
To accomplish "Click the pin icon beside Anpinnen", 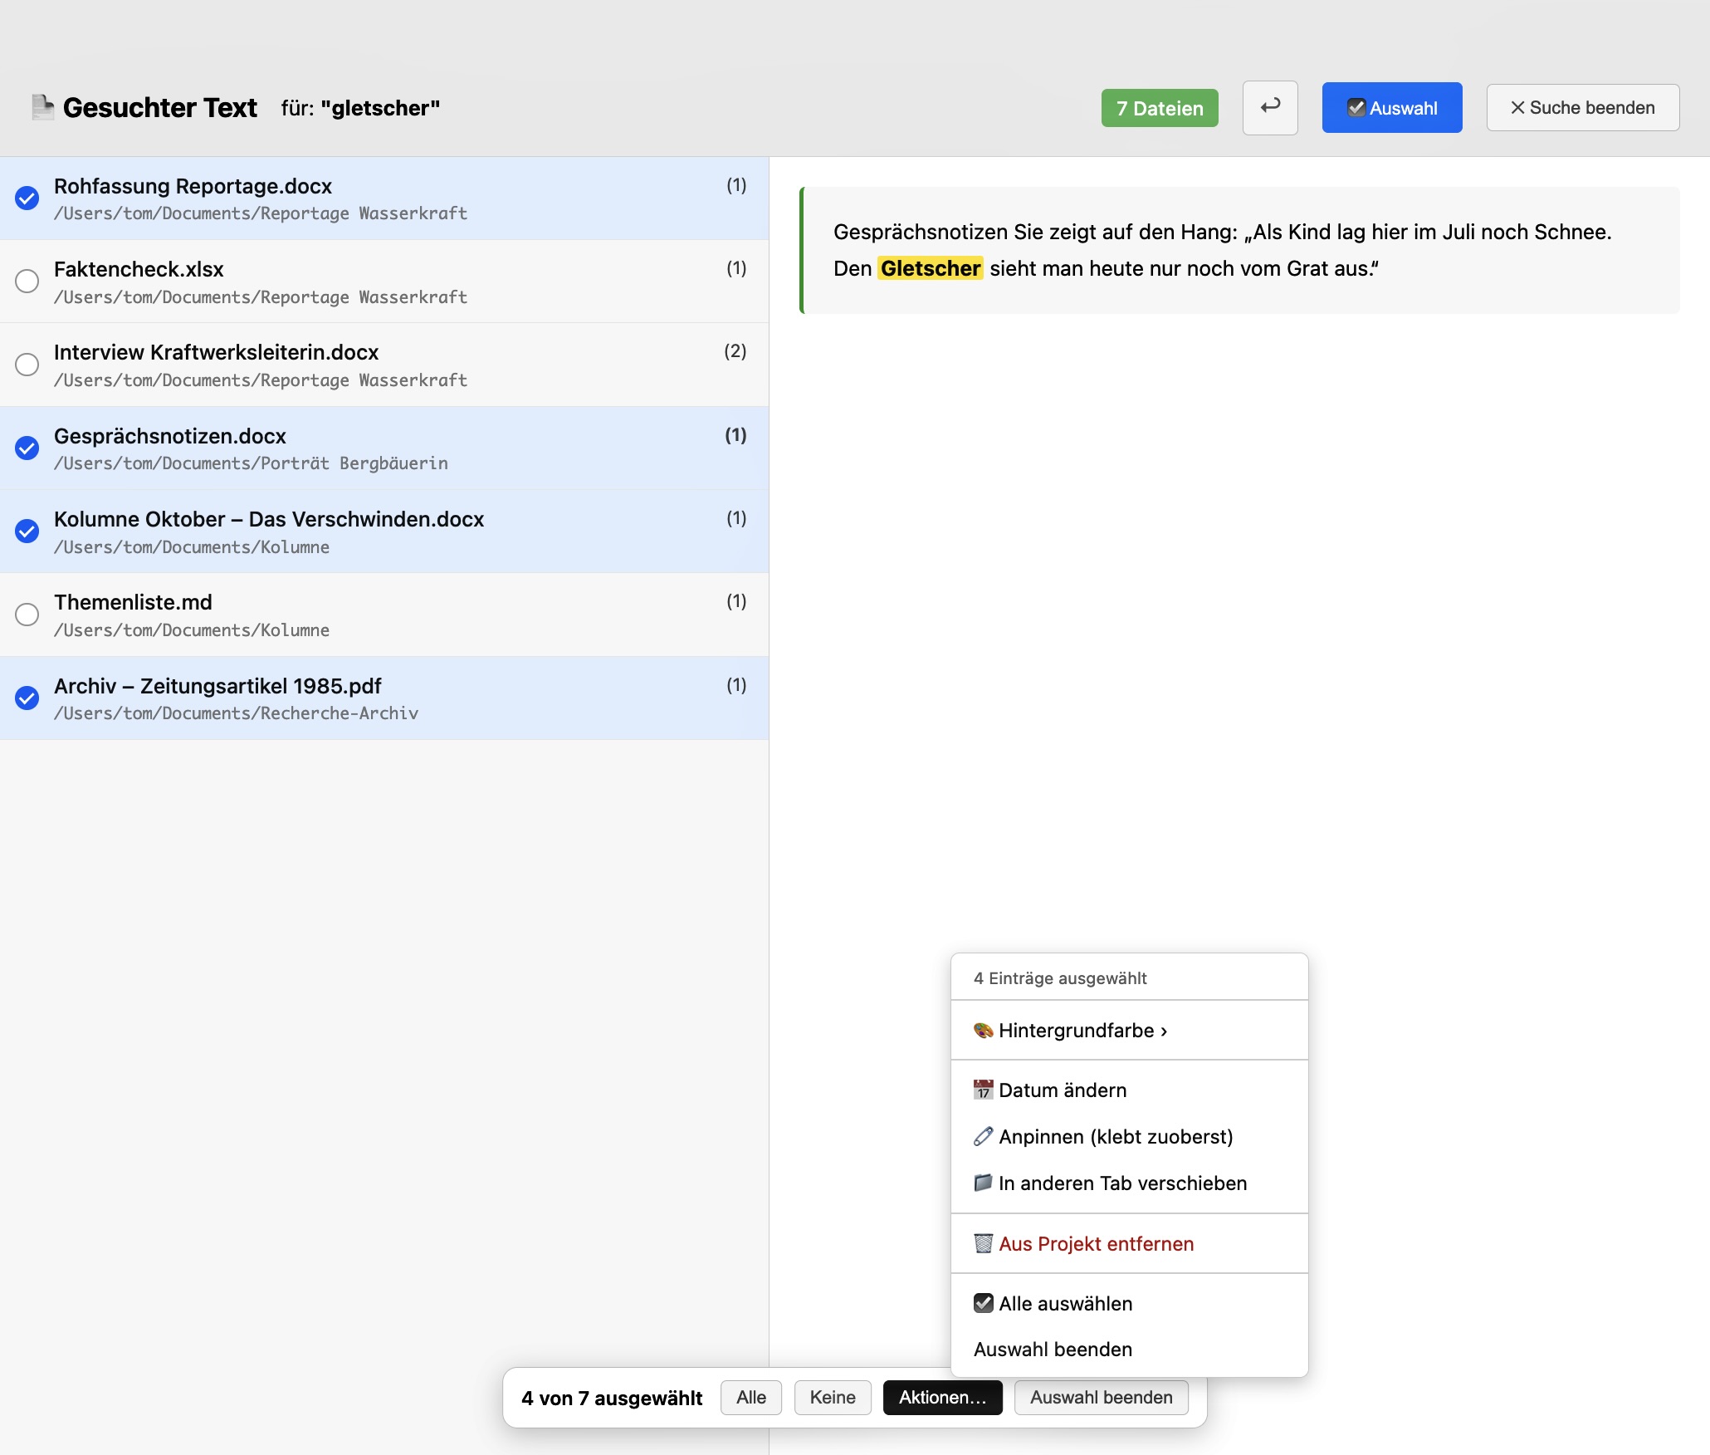I will coord(983,1137).
